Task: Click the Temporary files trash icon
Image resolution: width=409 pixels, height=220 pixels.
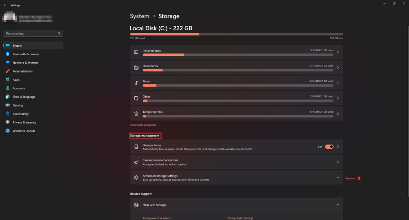Action: (x=136, y=113)
